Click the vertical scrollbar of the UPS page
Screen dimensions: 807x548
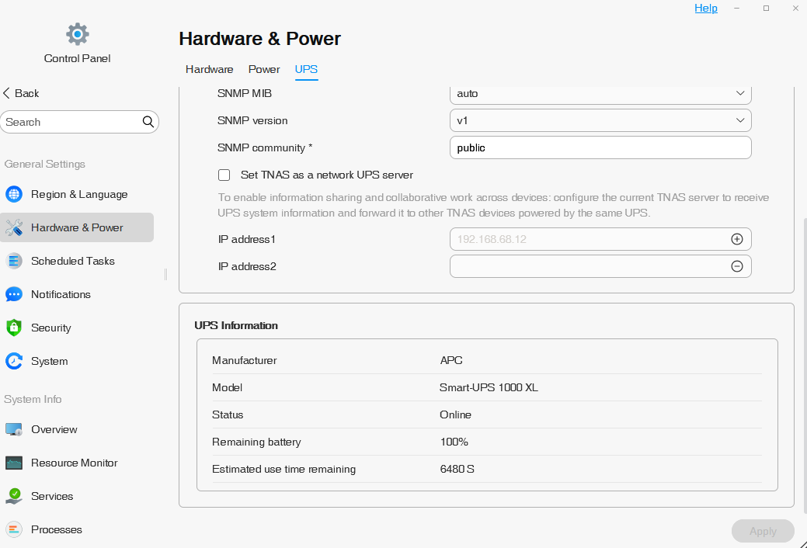point(805,366)
